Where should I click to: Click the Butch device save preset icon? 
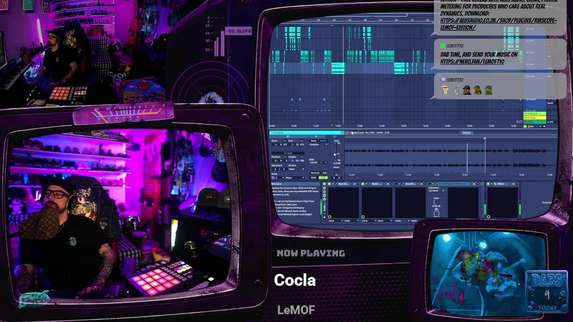point(388,184)
